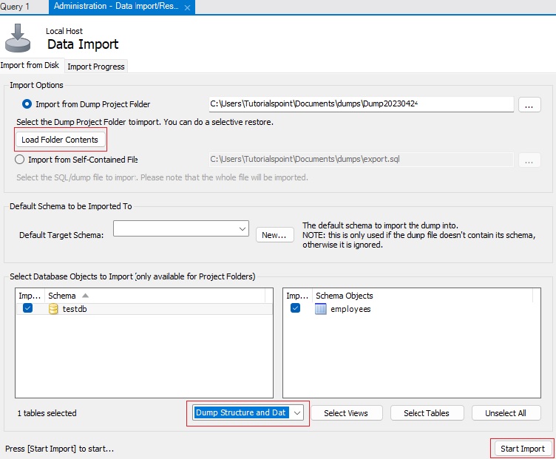Open the Default Target Schema dropdown

[x=243, y=229]
